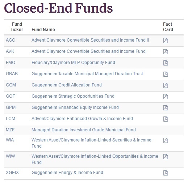Open Fiduciary/Claymore MLP Opportunity Fund link
The width and height of the screenshot is (184, 182).
point(73,63)
